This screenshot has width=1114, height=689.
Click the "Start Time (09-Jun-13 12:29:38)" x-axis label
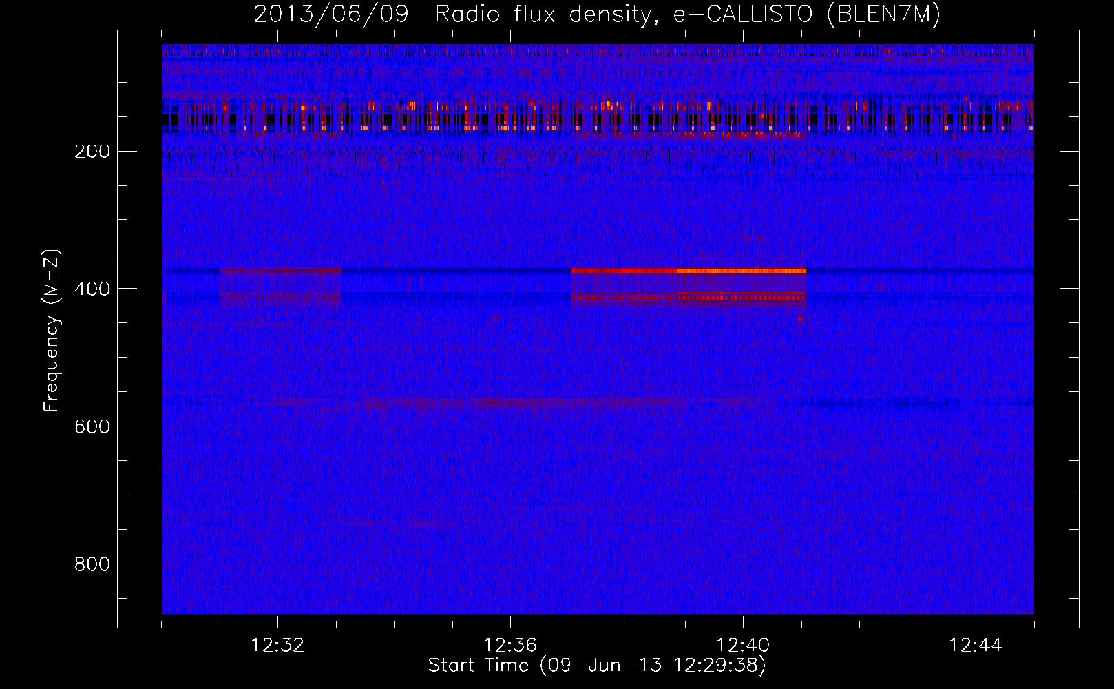(x=597, y=666)
